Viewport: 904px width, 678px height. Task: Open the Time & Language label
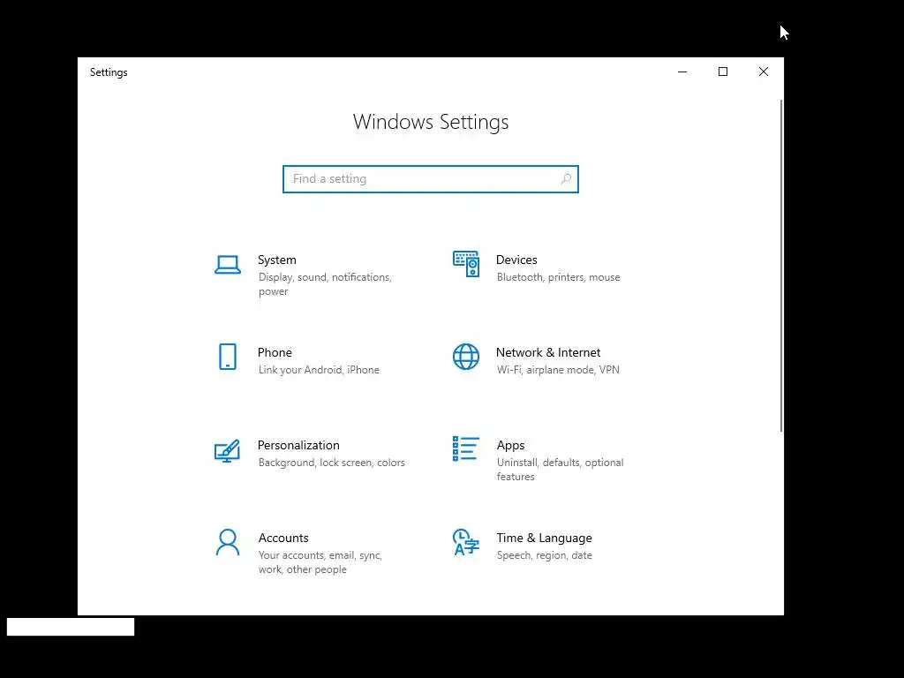(x=544, y=539)
